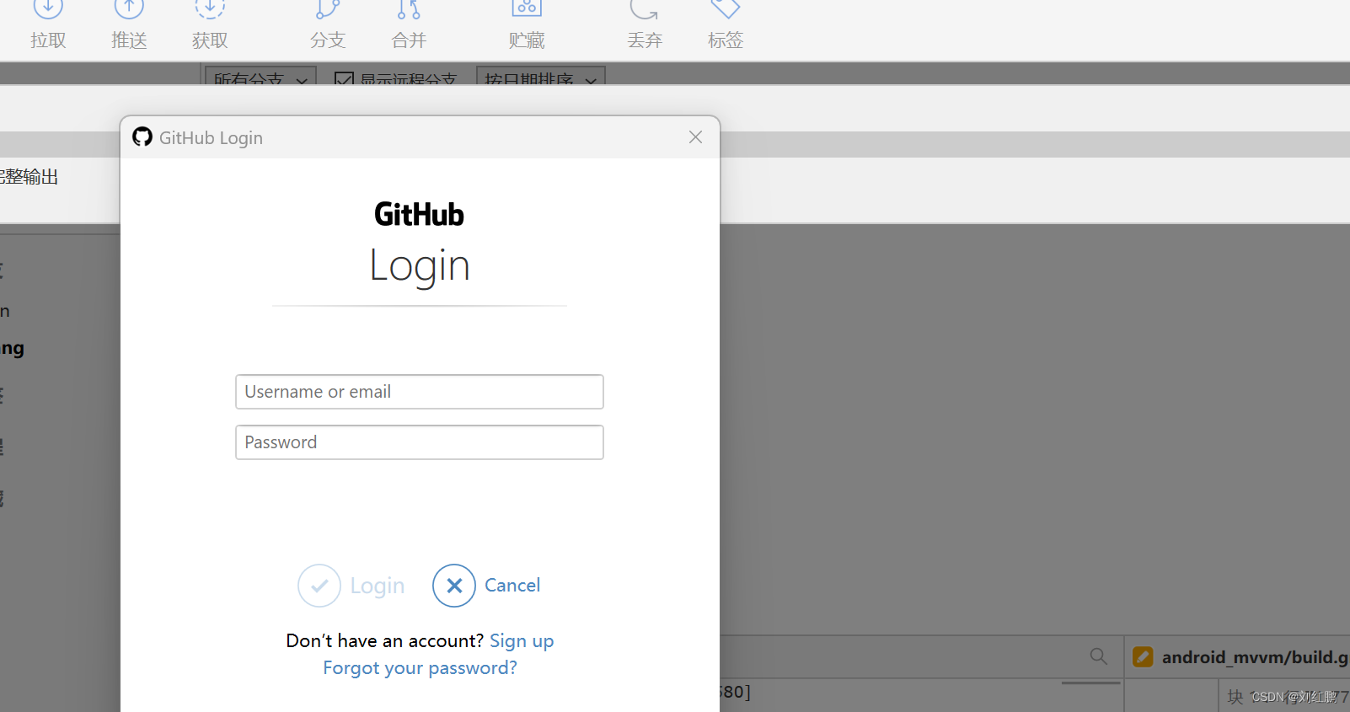Click the Pull (拉取) toolbar icon
This screenshot has width=1350, height=712.
pos(48,8)
